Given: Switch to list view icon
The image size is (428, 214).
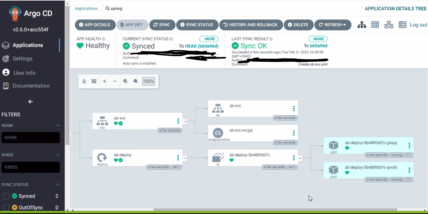Looking at the screenshot, I should coord(402,25).
